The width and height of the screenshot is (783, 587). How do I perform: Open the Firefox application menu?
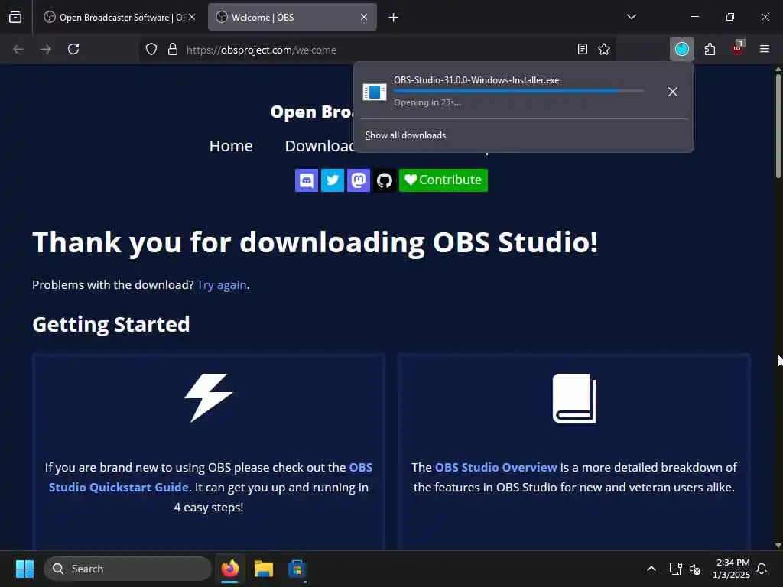pyautogui.click(x=765, y=49)
